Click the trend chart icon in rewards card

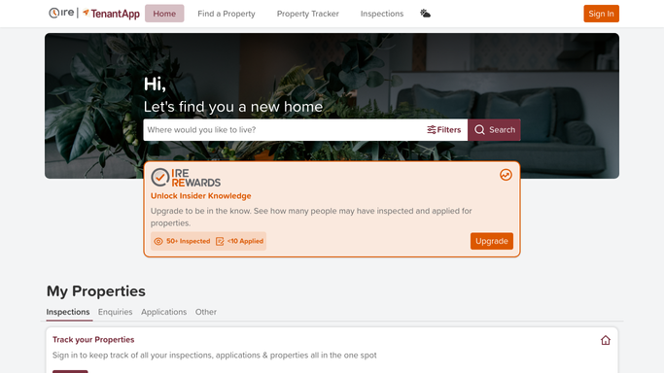tap(506, 175)
